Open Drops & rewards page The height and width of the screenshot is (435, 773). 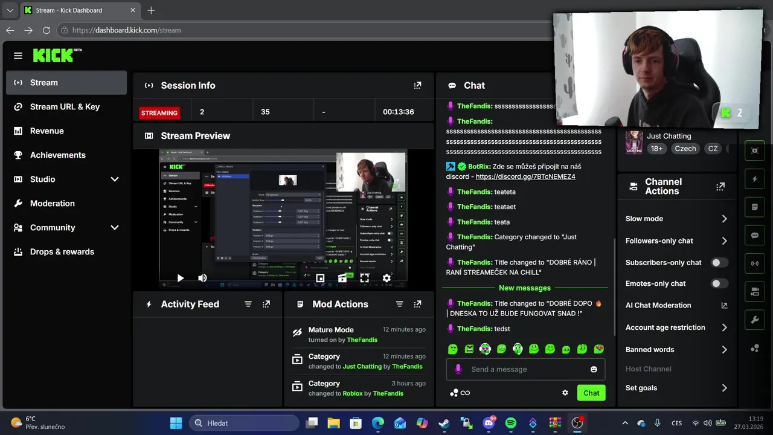(x=66, y=252)
